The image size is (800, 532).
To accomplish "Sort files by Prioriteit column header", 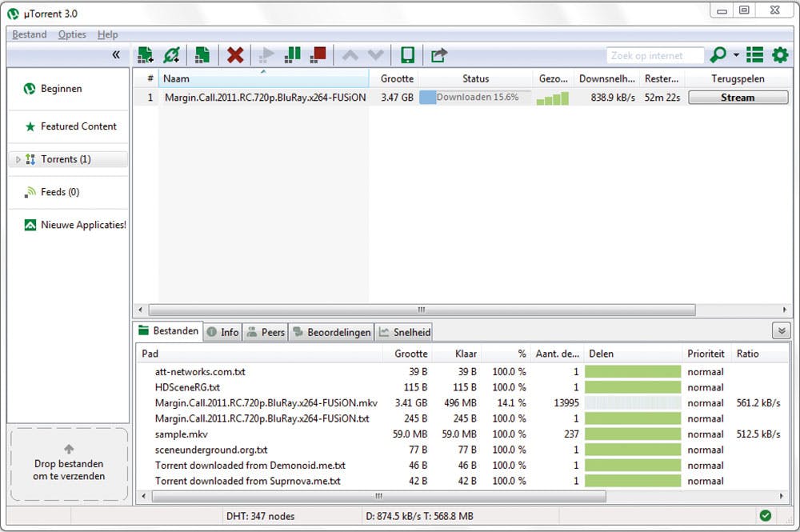I will pyautogui.click(x=706, y=354).
